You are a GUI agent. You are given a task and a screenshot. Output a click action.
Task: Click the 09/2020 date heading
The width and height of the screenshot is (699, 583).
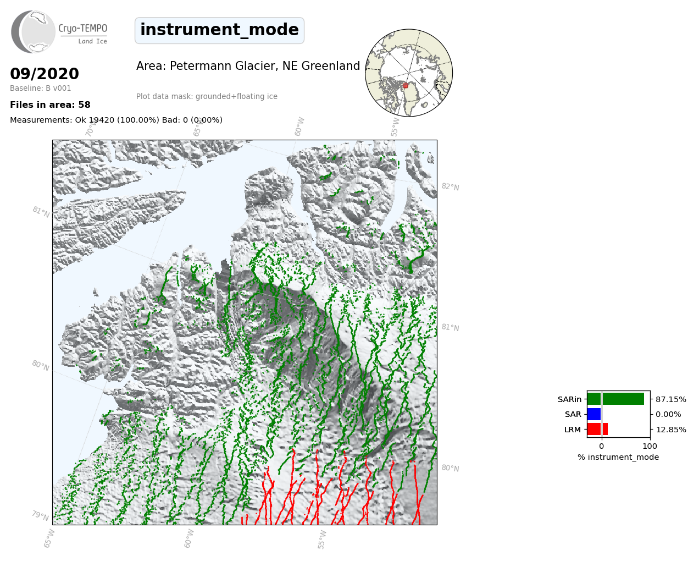45,74
